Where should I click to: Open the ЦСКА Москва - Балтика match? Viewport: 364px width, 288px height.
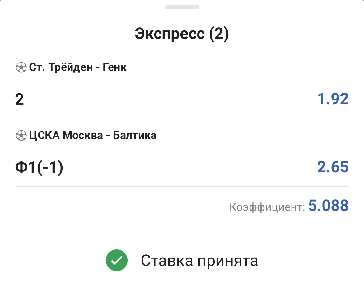(92, 136)
